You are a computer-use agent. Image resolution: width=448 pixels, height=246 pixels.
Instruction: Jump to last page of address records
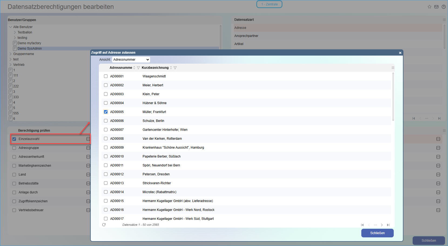388,225
